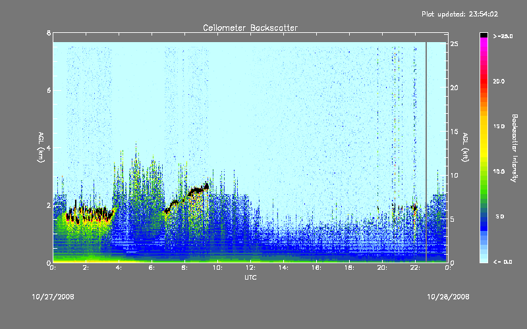Screen dimensions: 527x329
Task: Click the black top of the colorbar
Action: click(x=484, y=35)
